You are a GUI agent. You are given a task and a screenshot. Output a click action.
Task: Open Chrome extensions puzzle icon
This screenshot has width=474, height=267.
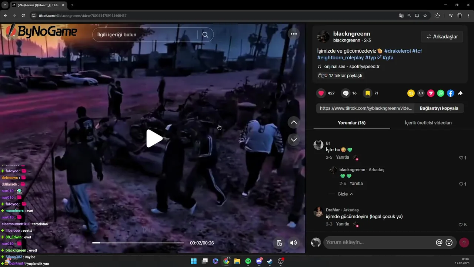click(437, 16)
